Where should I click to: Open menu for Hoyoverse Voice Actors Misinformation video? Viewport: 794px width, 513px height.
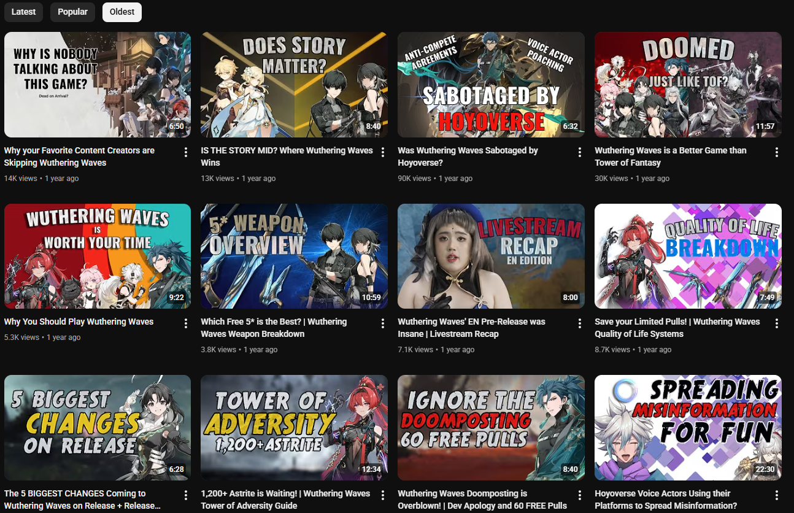point(777,495)
